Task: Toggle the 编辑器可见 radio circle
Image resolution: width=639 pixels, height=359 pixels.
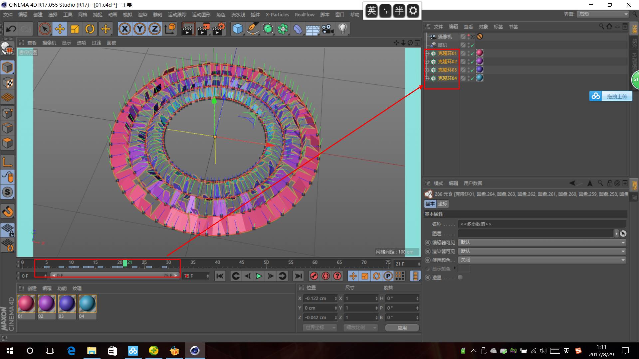Action: 428,243
